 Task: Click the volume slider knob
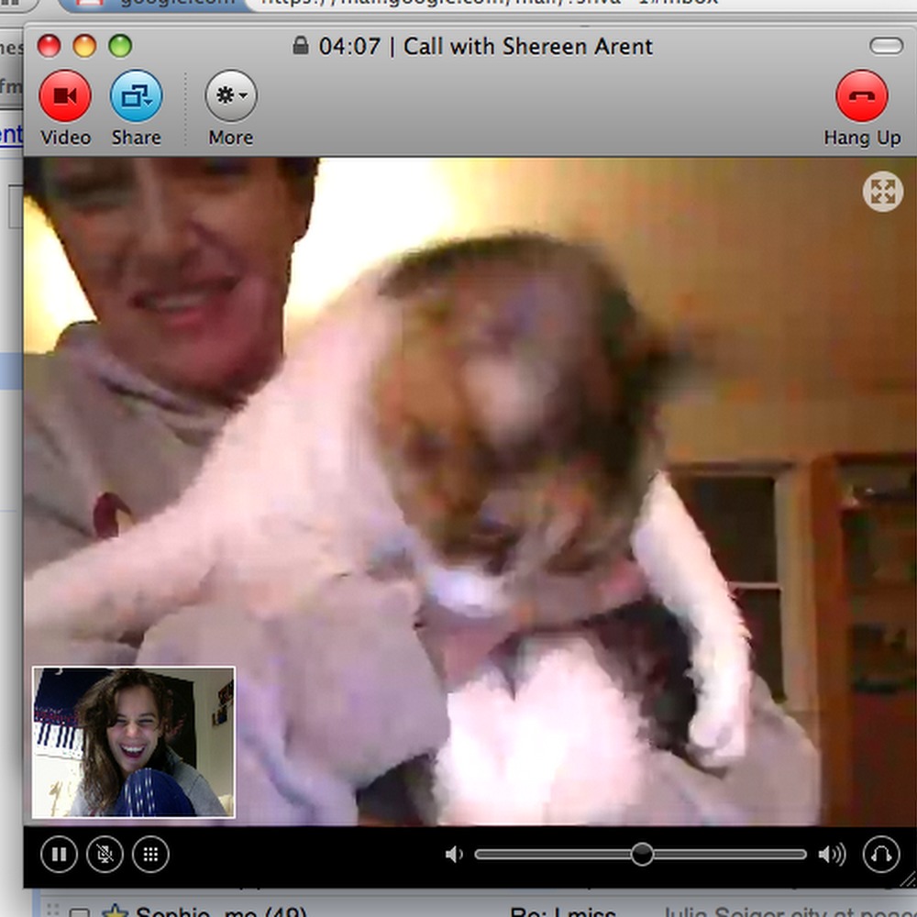tap(642, 855)
